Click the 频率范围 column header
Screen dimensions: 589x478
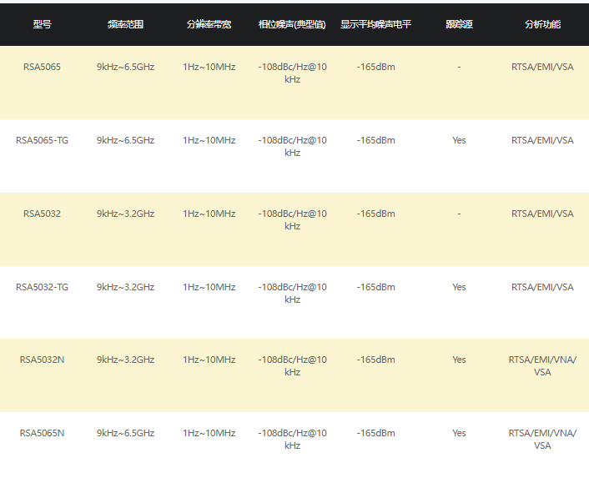coord(125,24)
